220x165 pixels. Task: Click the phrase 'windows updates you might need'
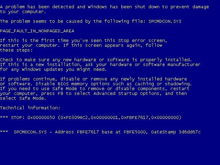pyautogui.click(x=63, y=69)
